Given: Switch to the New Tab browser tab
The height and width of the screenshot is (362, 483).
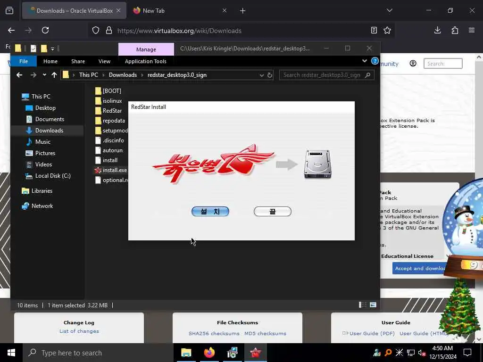Looking at the screenshot, I should (180, 10).
